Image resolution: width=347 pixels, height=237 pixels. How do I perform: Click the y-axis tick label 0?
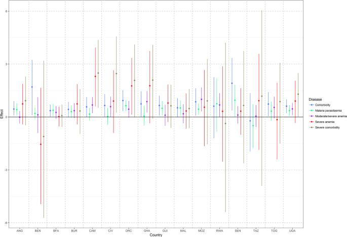[x=6, y=117]
